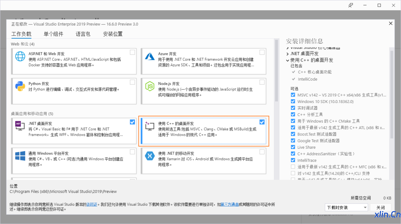
Task: Uncheck MSVC v142 build tools option
Action: click(x=293, y=95)
